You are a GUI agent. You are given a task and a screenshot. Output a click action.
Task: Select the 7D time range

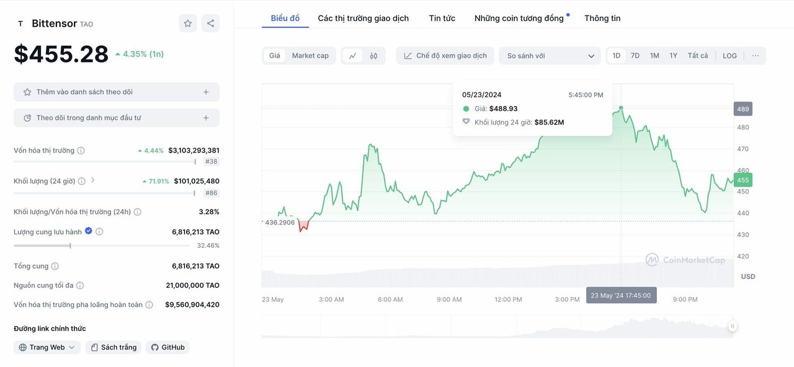[x=635, y=56]
